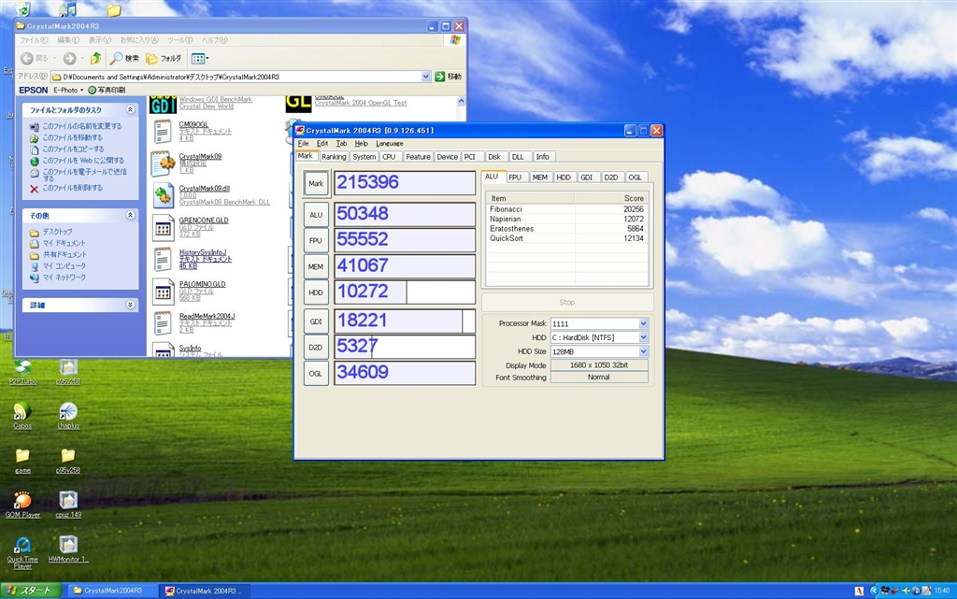
Task: Open the Cabos desktop shortcut icon
Action: 22,411
